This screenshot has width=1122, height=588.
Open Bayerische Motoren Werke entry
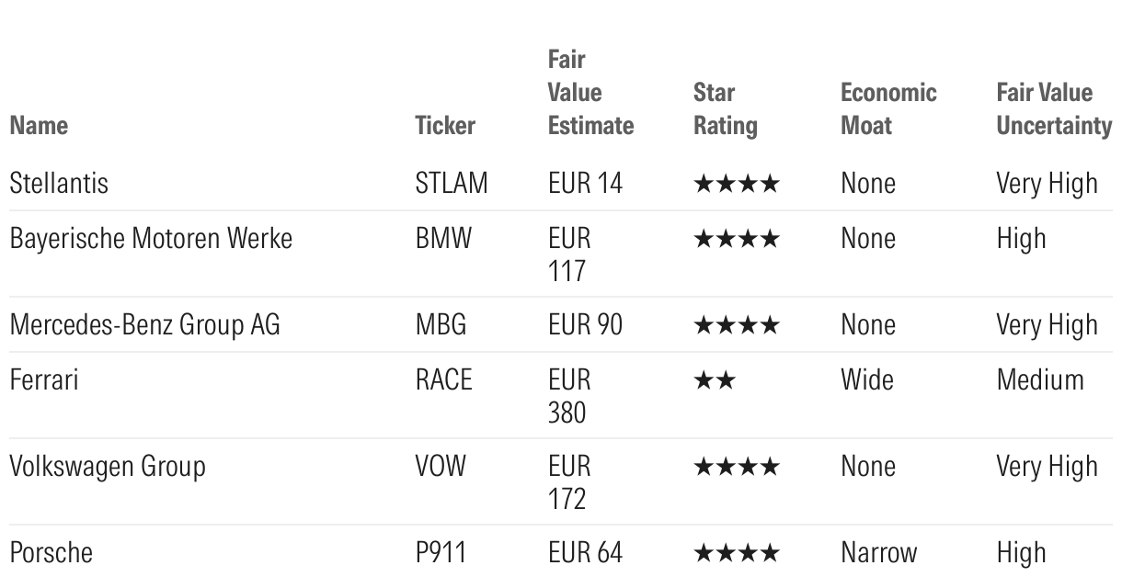click(151, 239)
